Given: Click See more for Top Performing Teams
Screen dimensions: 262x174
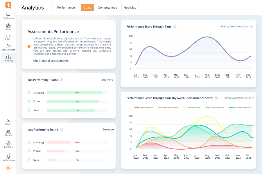Looking at the screenshot, I should [107, 80].
